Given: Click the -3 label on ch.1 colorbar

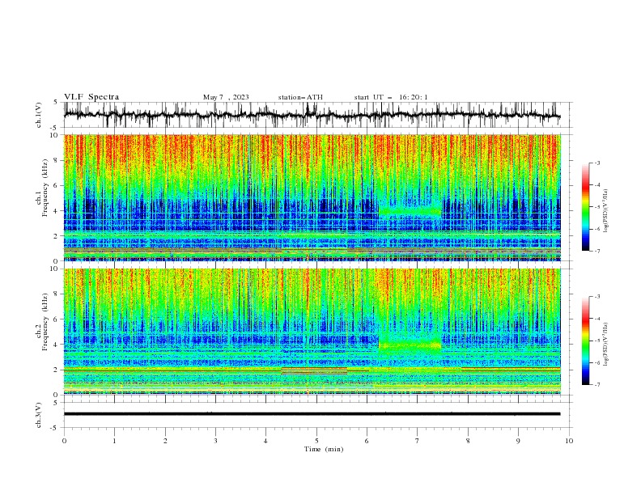Looking at the screenshot, I should click(x=596, y=163).
